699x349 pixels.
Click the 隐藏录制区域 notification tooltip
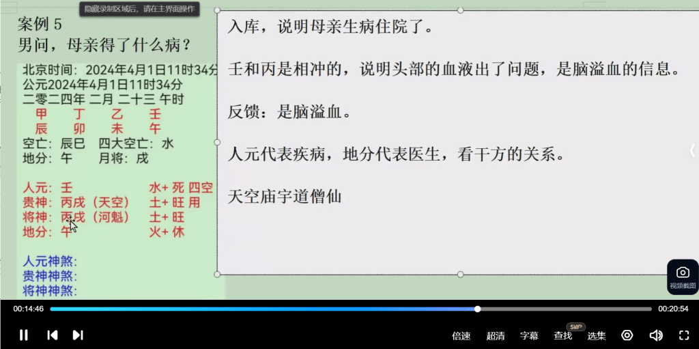pos(139,9)
